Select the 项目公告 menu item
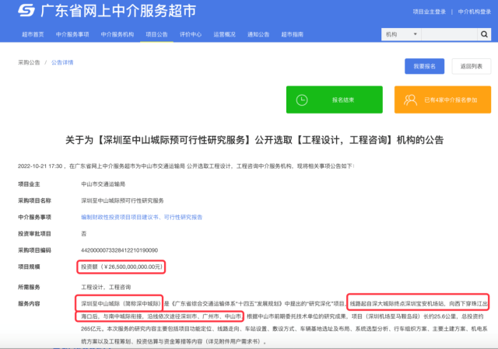The width and height of the screenshot is (498, 349). [156, 34]
